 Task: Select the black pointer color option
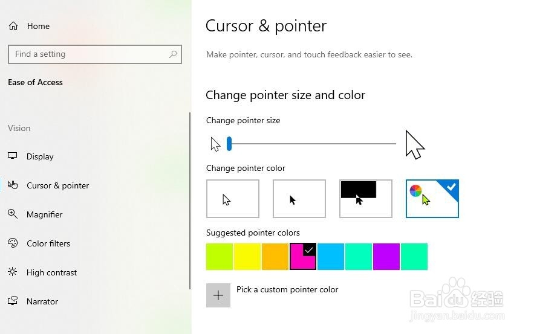pyautogui.click(x=299, y=199)
